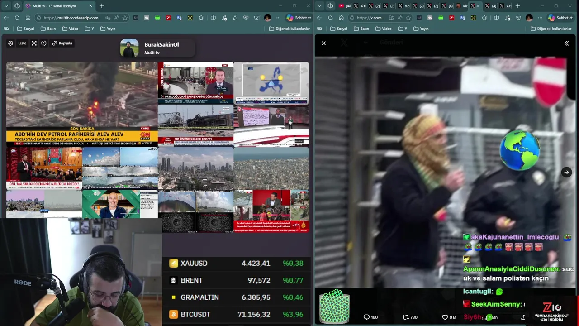Open favorites list in Multi tv window
The image size is (579, 326).
pyautogui.click(x=235, y=18)
